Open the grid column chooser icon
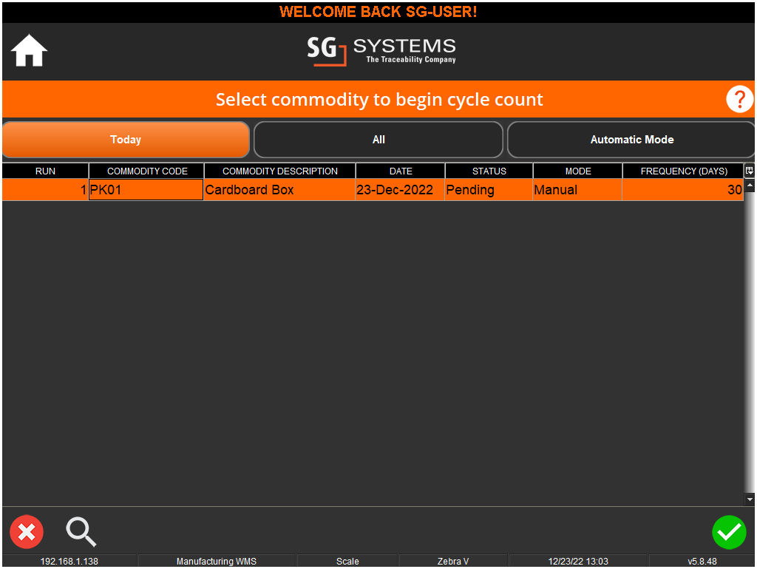Viewport: 757px width, 569px height. click(x=750, y=171)
